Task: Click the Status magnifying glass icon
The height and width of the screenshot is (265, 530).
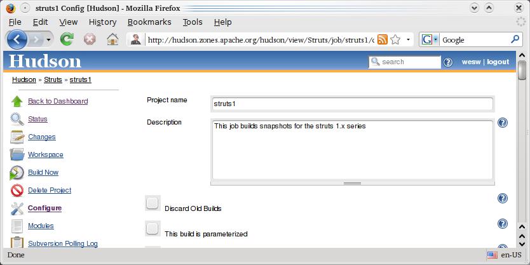Action: point(17,119)
